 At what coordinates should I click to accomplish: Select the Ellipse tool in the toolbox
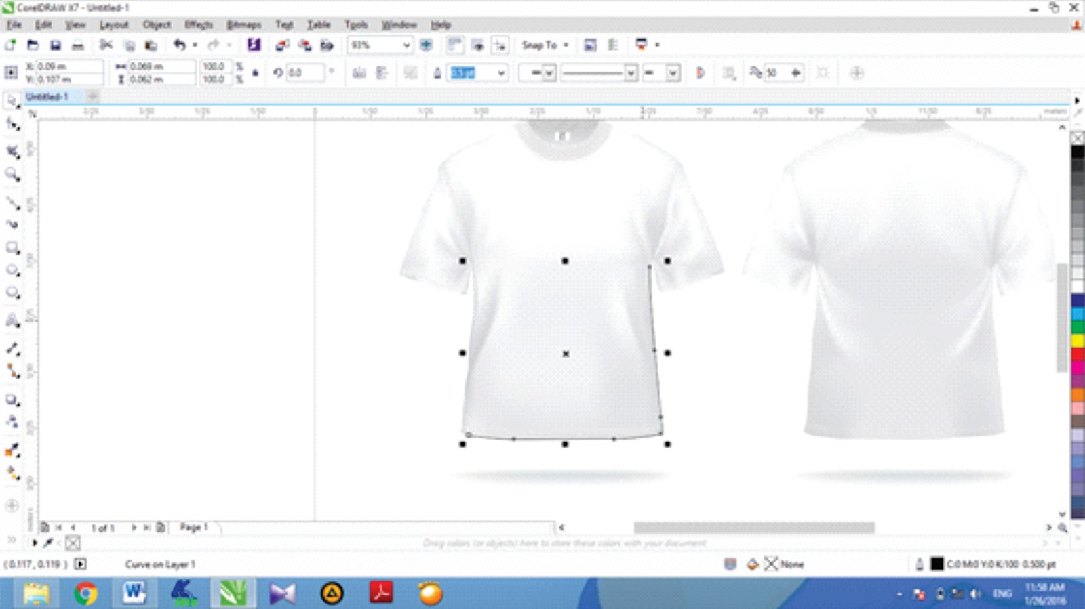[x=12, y=270]
